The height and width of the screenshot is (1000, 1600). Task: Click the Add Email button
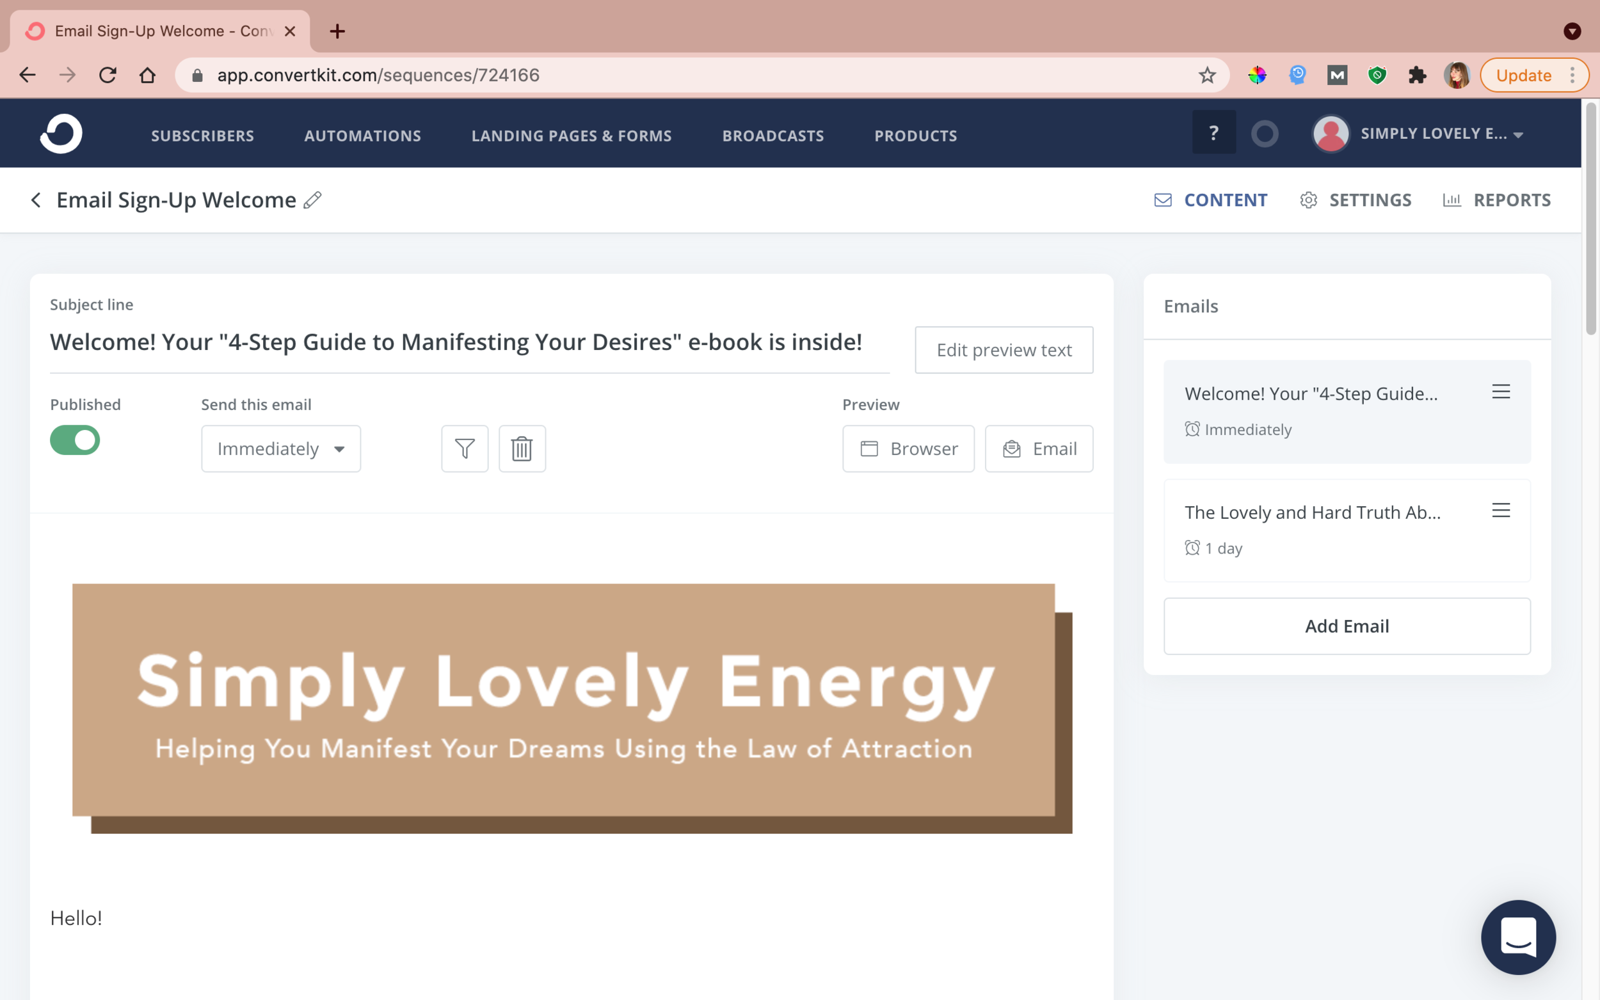1346,626
